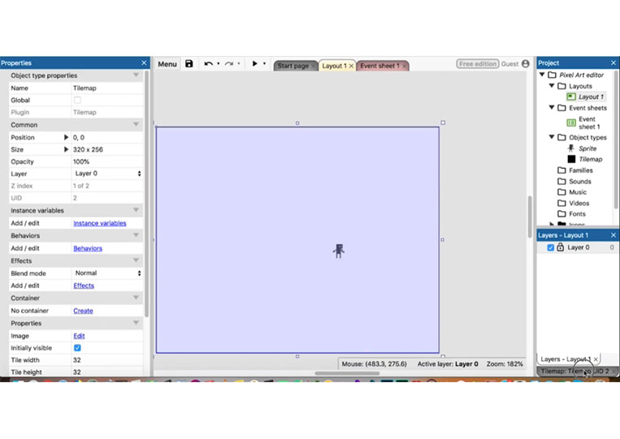Open the Layer dropdown set to Layer 0
The width and height of the screenshot is (620, 439).
[107, 174]
